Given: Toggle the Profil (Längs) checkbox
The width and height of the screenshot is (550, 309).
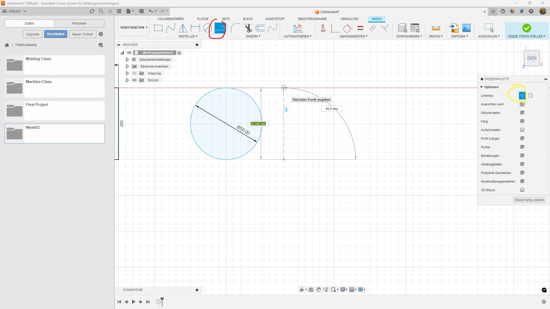Looking at the screenshot, I should click(x=522, y=138).
